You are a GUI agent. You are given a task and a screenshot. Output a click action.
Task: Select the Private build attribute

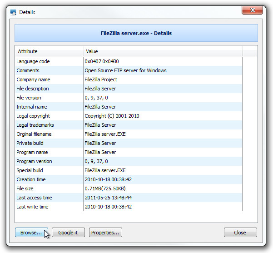coord(30,143)
